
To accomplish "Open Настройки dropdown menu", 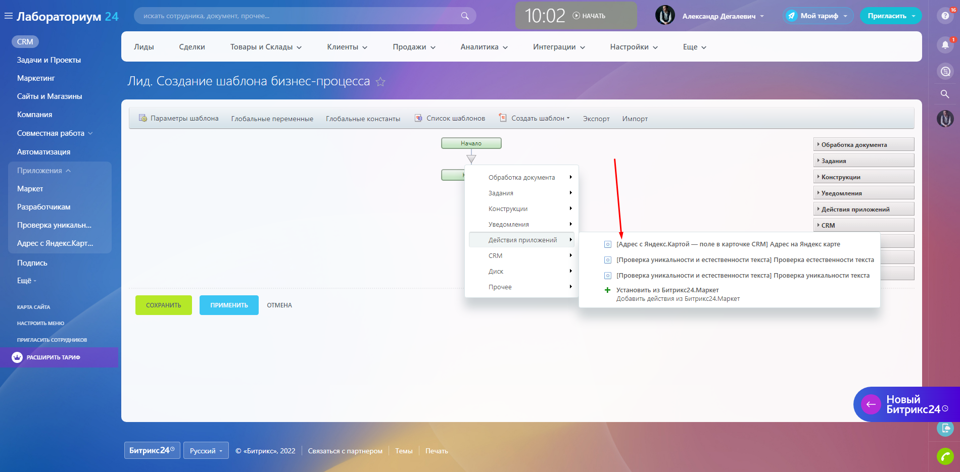I will tap(634, 47).
